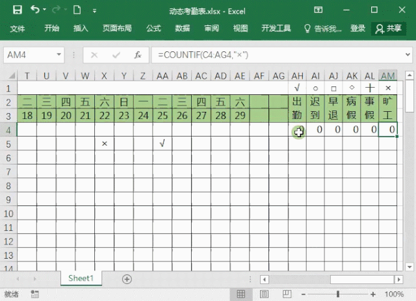Select row 4 header
416x301 pixels.
pyautogui.click(x=8, y=130)
